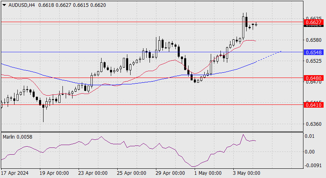Select the OHLC values 0.6618 0.6627 0.6615 0.6620
Screen dimensions: 326x178
pos(72,5)
